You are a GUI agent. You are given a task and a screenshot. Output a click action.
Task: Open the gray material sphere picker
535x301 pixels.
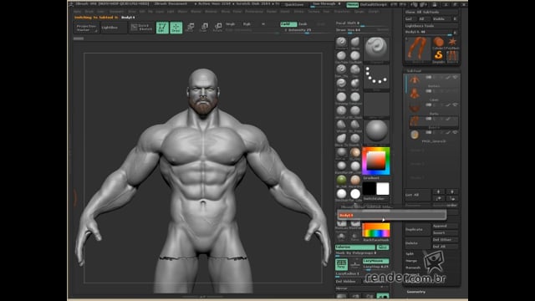point(376,132)
